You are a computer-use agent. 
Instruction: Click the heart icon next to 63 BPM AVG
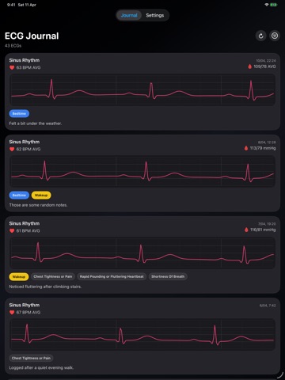pyautogui.click(x=12, y=67)
